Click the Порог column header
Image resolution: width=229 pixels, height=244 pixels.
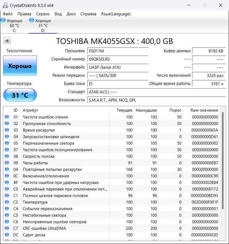[171, 110]
